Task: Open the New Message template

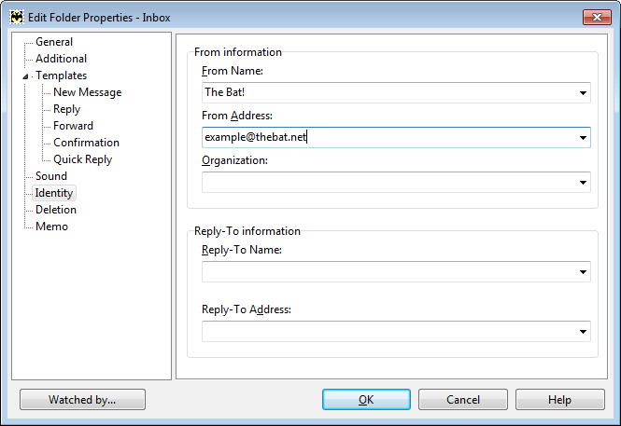Action: tap(87, 92)
